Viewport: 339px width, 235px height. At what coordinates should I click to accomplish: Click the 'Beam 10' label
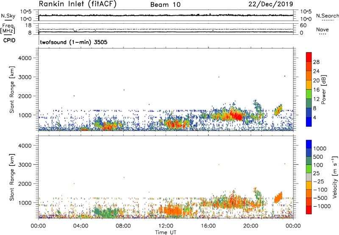[x=165, y=5]
